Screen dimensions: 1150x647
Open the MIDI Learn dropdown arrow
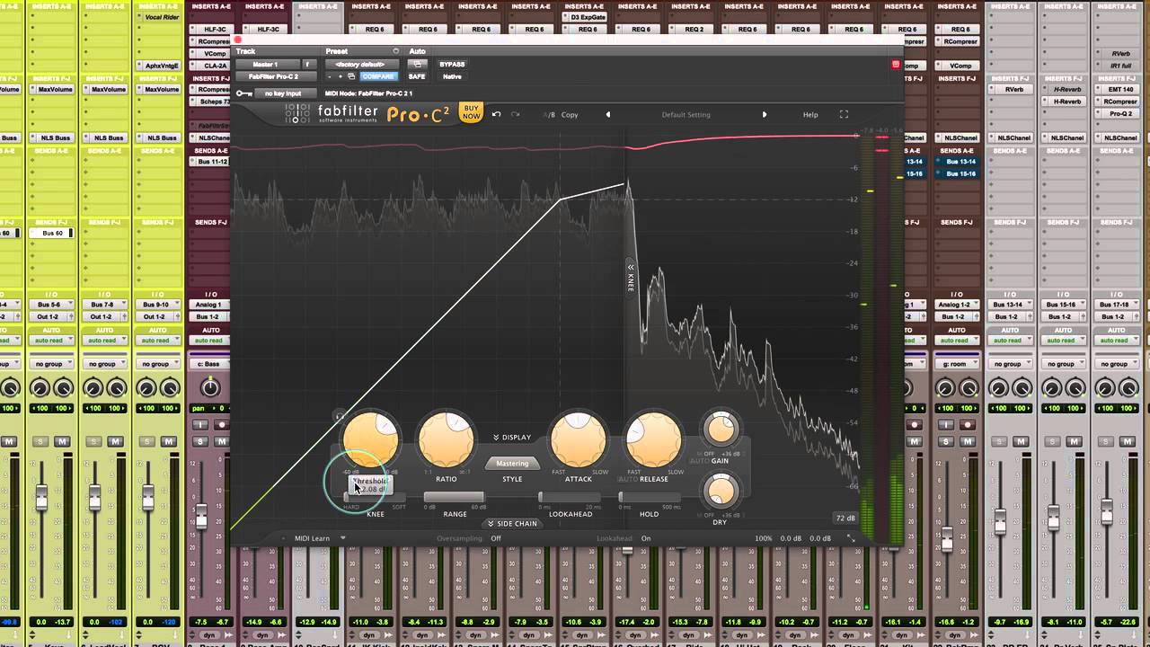(342, 538)
